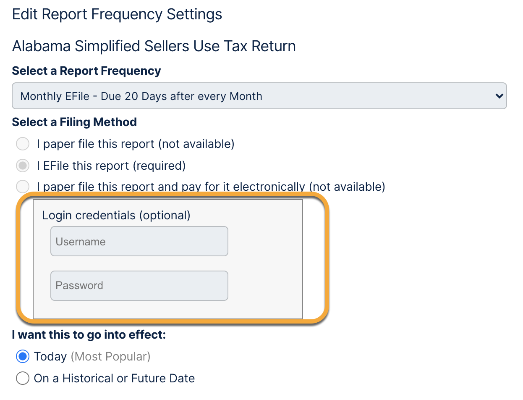Click 'I want this to go into effect' label
Screen dimensions: 523x400
[x=89, y=335]
